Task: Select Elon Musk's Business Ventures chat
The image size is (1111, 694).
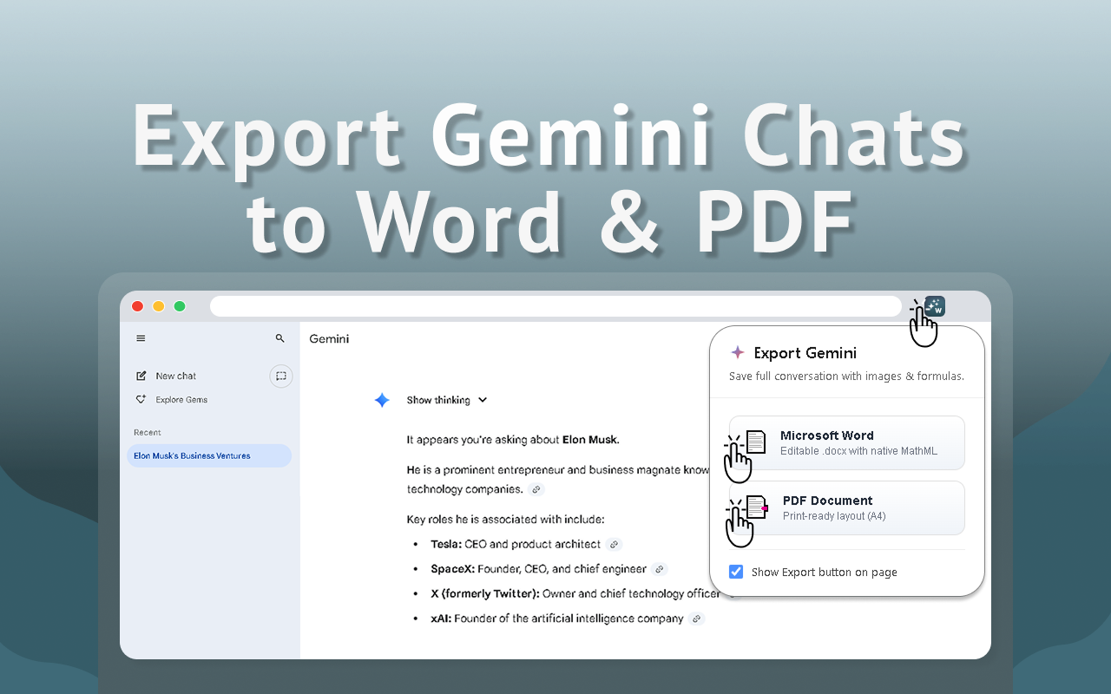Action: click(x=209, y=455)
